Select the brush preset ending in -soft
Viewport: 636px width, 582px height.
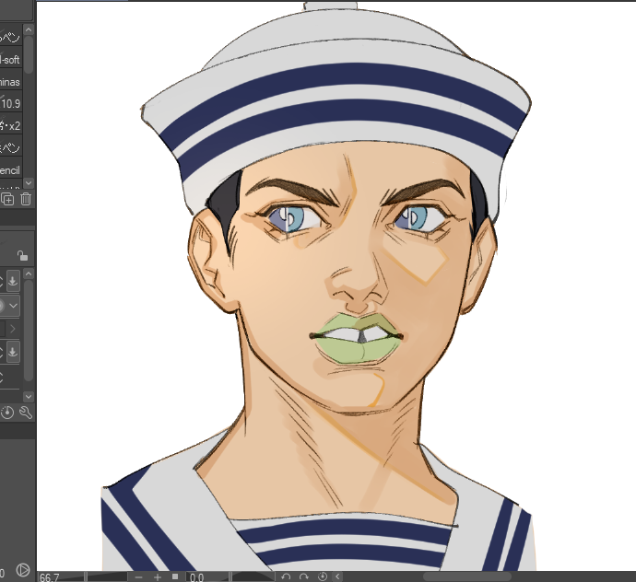tap(11, 60)
